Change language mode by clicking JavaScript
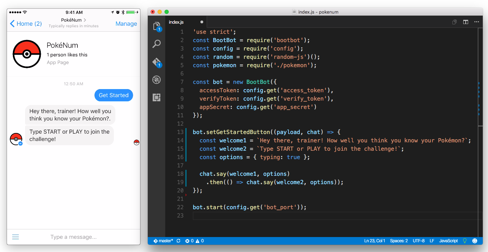Image resolution: width=488 pixels, height=252 pixels. [x=448, y=241]
